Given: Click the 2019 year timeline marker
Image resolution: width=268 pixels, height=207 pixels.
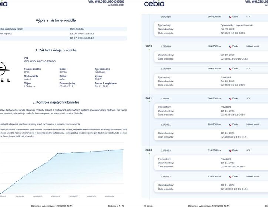Looking at the screenshot, I should pos(149,46).
